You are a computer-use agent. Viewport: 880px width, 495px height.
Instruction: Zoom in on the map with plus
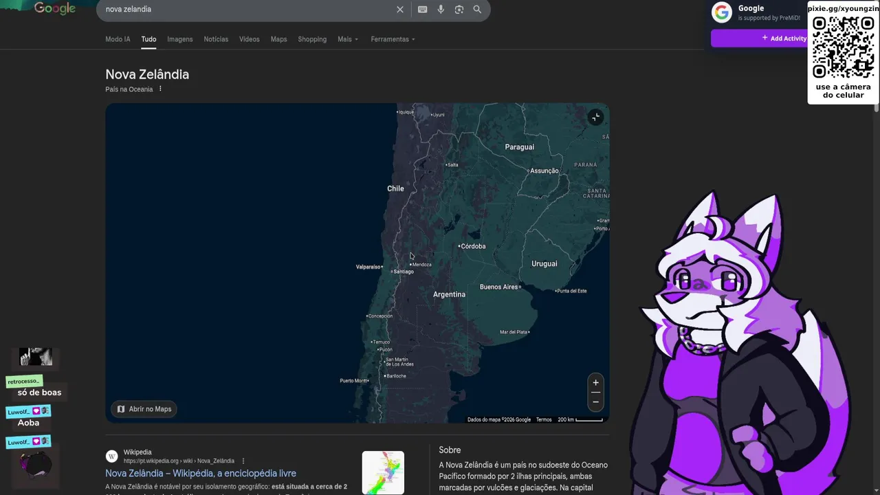pos(595,383)
